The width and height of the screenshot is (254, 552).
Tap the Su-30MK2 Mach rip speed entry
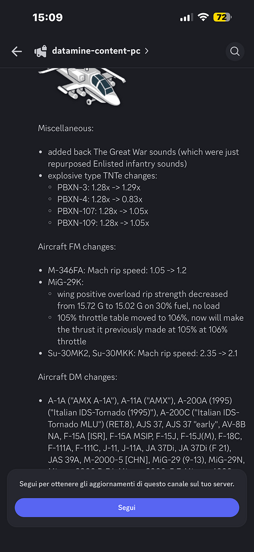click(x=143, y=353)
